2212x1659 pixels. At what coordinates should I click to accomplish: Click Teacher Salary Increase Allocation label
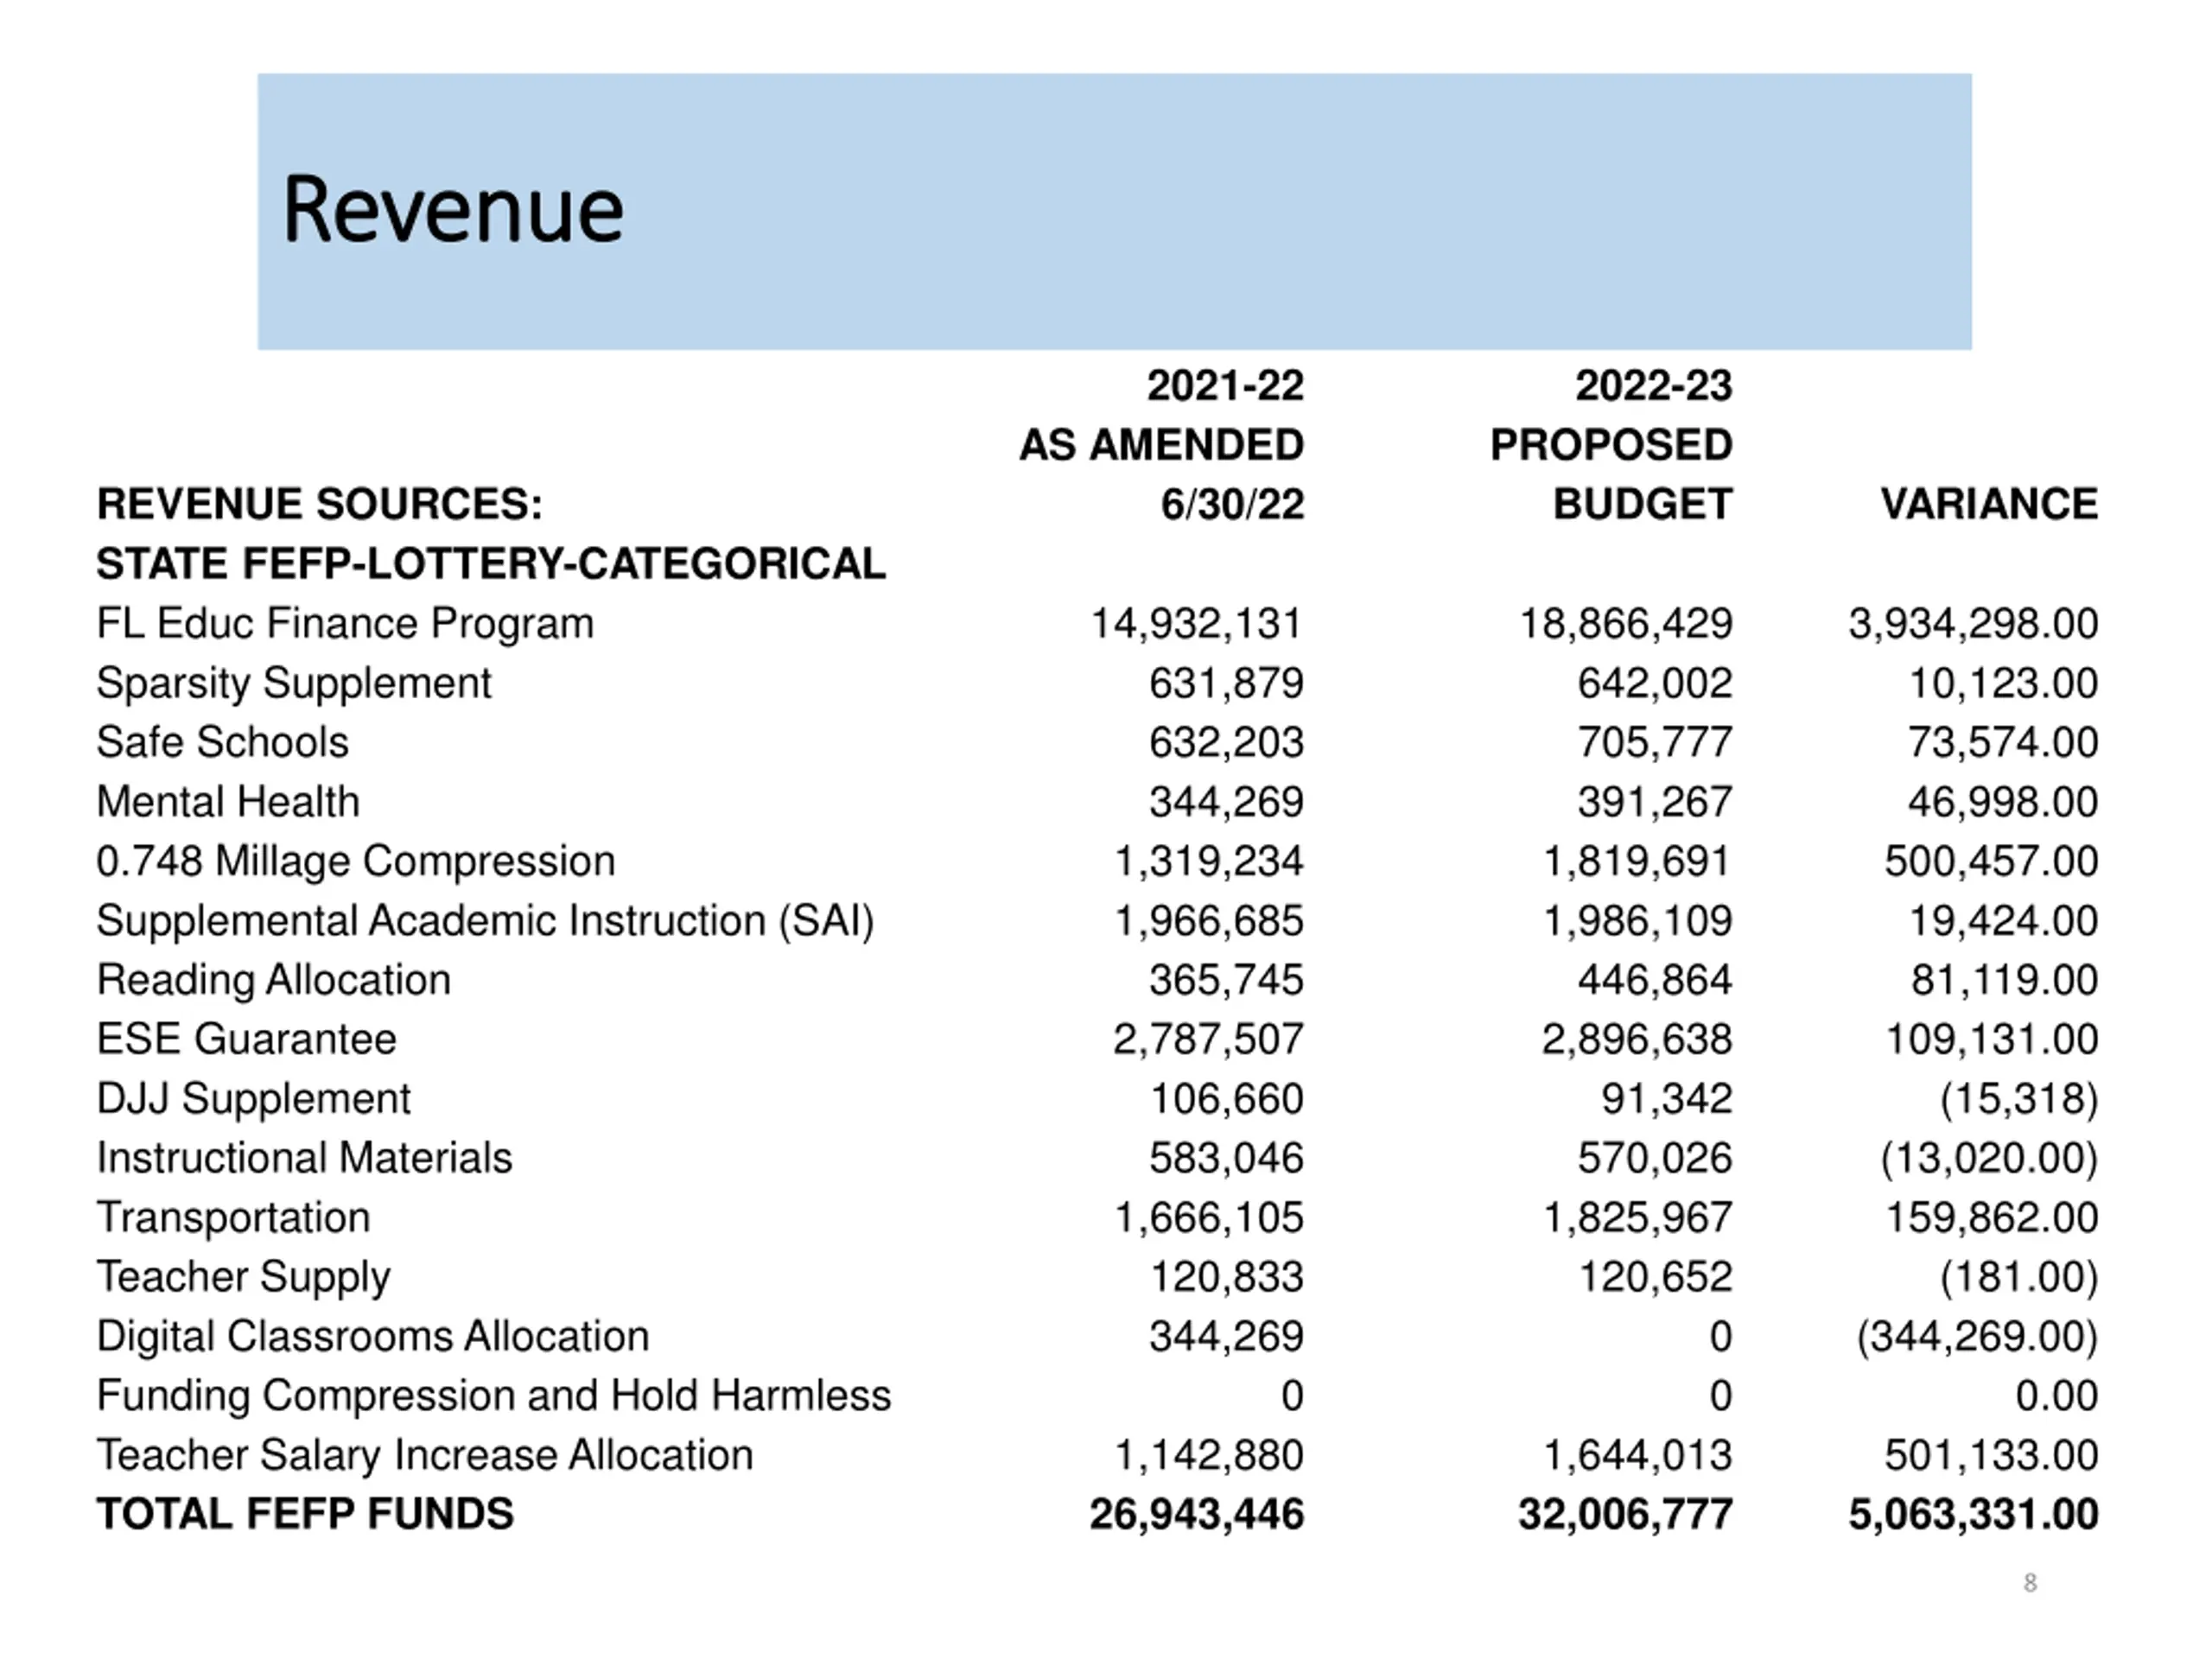425,1455
